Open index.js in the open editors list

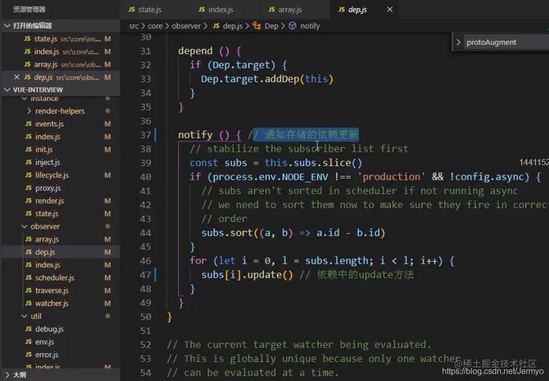[60, 52]
